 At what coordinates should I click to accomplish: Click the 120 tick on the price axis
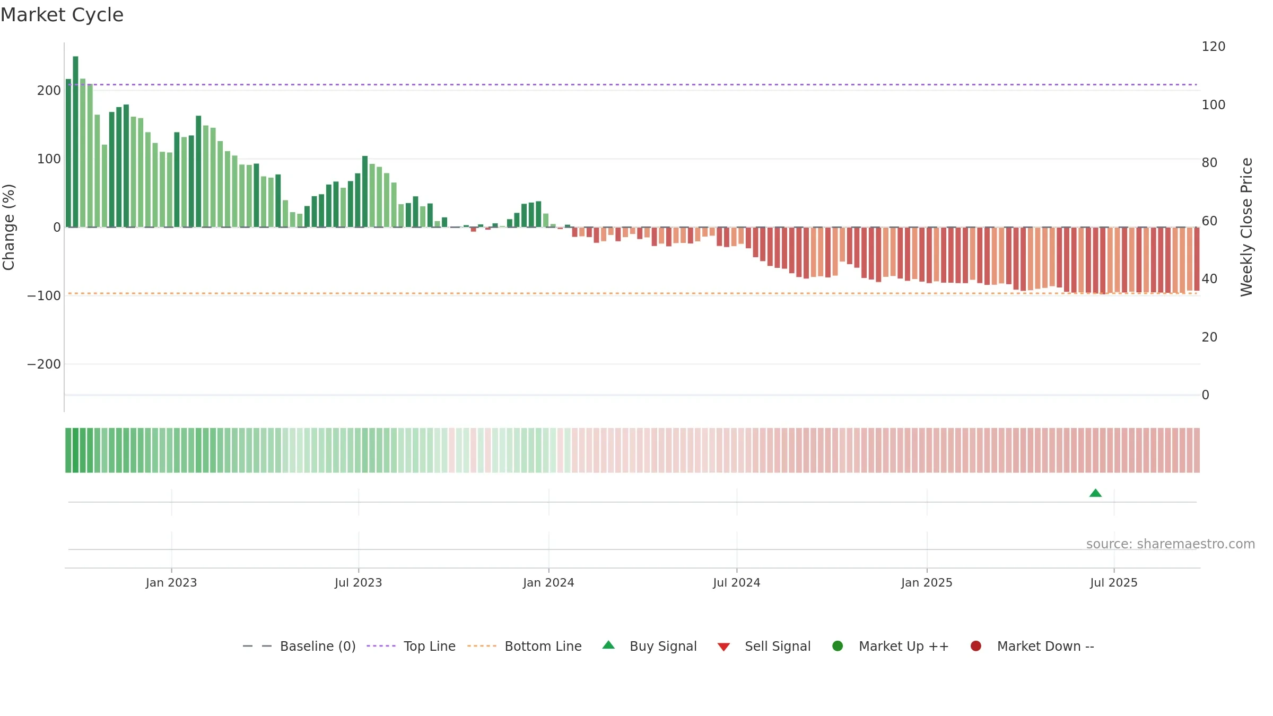click(x=1214, y=47)
